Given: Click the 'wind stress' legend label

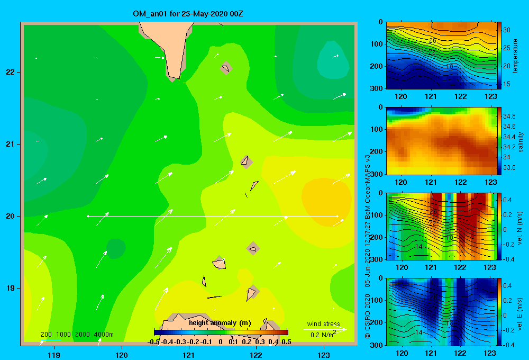Looking at the screenshot, I should 323,323.
